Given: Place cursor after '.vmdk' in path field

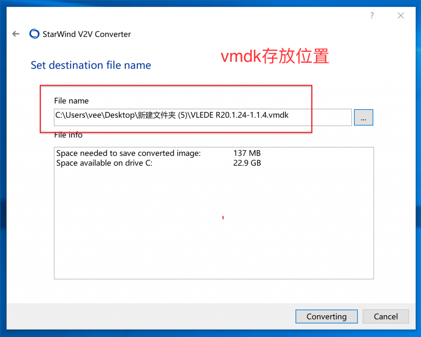Looking at the screenshot, I should [x=289, y=115].
